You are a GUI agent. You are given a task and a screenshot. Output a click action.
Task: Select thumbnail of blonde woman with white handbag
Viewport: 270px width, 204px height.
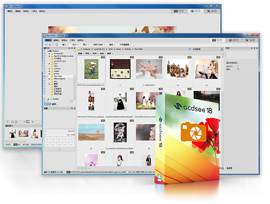pyautogui.click(x=206, y=69)
